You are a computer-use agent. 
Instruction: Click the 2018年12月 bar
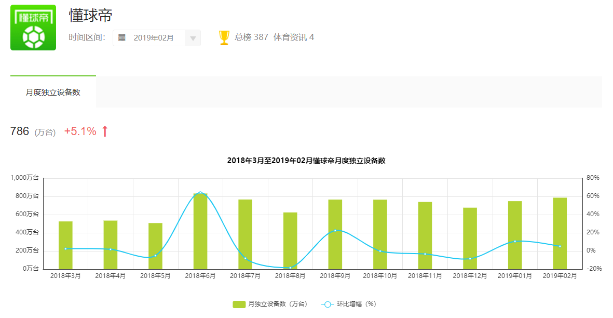point(470,238)
